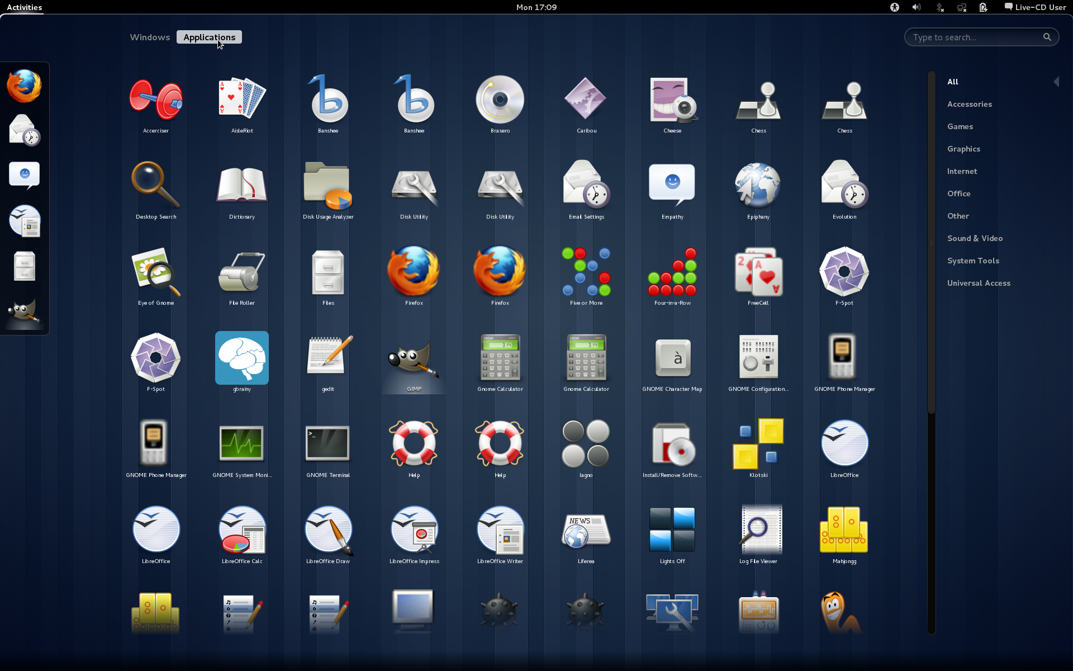Click the Activities button
The height and width of the screenshot is (671, 1073).
(24, 7)
